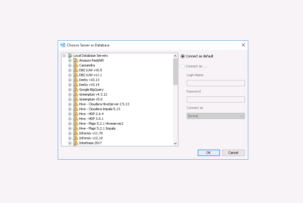Viewport: 303px width, 203px height.
Task: Close the Choose Server or Database dialog
Action: coord(243,45)
